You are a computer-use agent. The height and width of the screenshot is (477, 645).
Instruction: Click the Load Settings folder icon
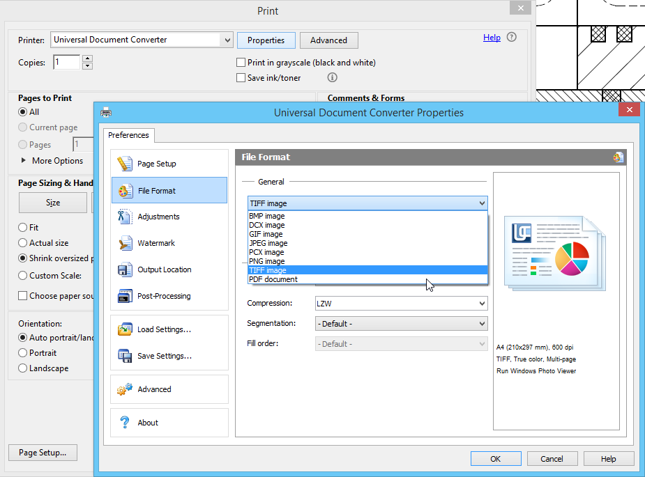click(x=125, y=329)
